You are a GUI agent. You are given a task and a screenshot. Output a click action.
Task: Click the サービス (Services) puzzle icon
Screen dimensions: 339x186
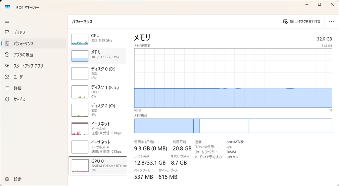coord(7,99)
